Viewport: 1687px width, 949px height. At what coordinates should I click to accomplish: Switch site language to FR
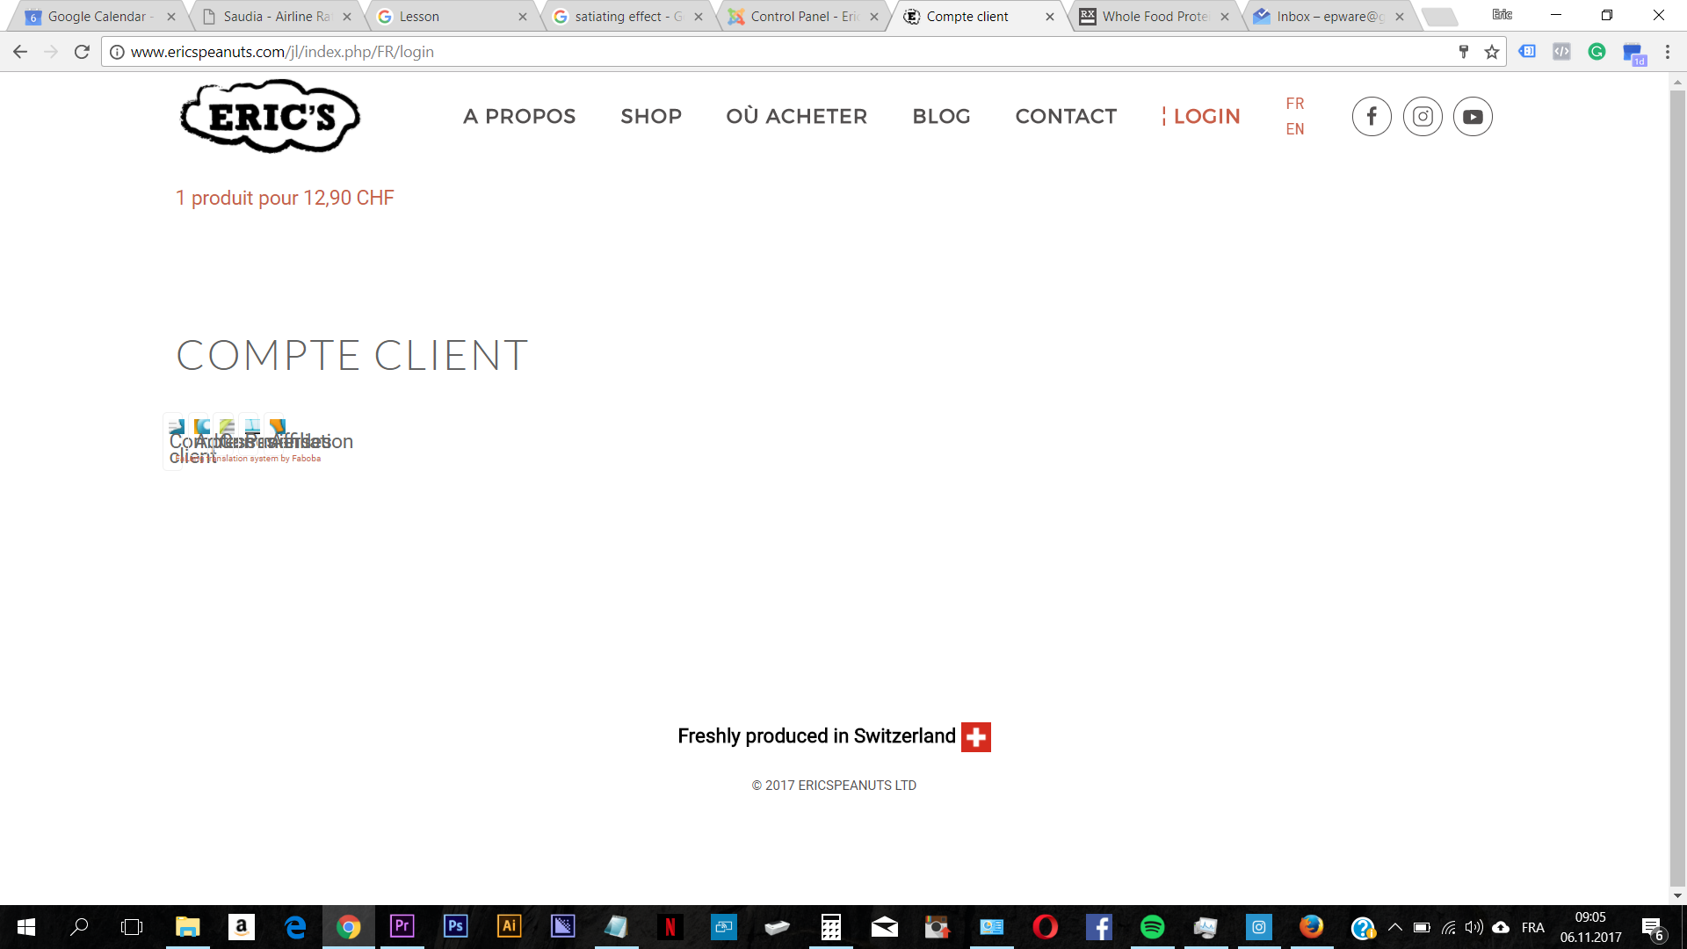[x=1294, y=104]
